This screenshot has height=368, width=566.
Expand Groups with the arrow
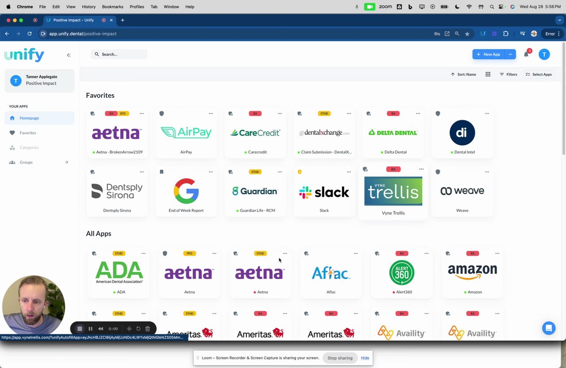pos(66,162)
